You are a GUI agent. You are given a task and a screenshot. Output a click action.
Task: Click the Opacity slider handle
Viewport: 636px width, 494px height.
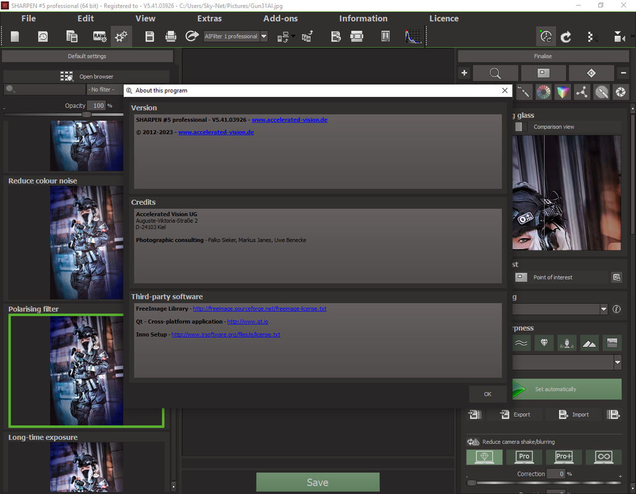pos(86,115)
